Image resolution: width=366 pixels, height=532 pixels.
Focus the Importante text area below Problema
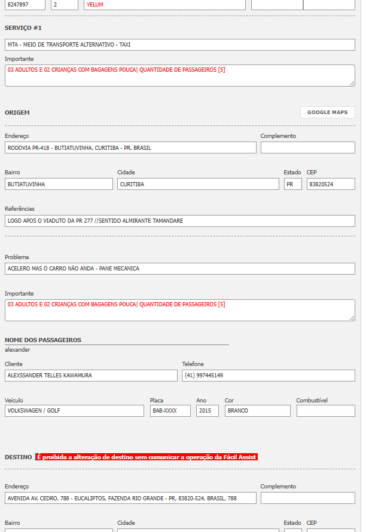179,310
